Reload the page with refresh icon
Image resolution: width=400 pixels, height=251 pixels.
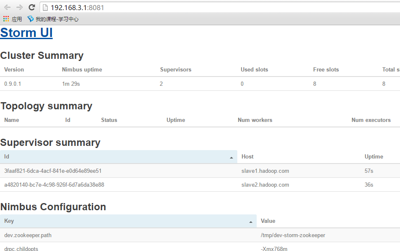pyautogui.click(x=32, y=8)
